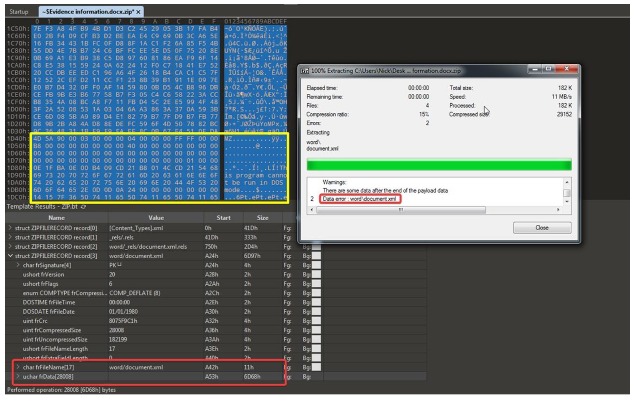Click the 8075F9C1h CRC value
This screenshot has width=637, height=400.
pyautogui.click(x=123, y=321)
